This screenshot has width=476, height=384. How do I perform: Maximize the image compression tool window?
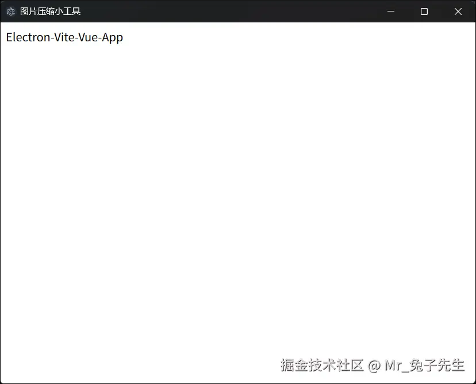[424, 11]
